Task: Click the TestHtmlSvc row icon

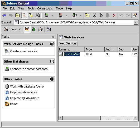Action: [x=61, y=54]
